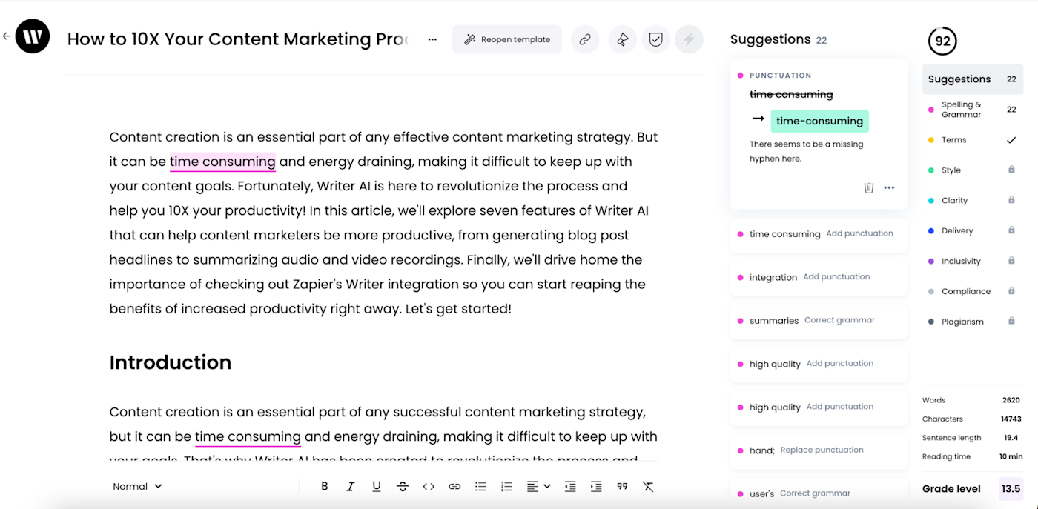Expand the first 'high quality' suggestion
The width and height of the screenshot is (1038, 509).
click(819, 364)
